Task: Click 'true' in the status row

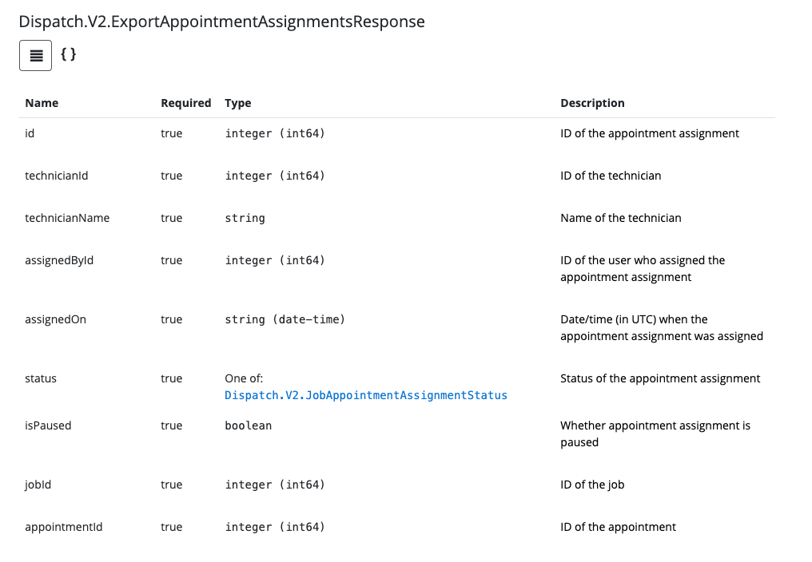Action: click(x=171, y=379)
